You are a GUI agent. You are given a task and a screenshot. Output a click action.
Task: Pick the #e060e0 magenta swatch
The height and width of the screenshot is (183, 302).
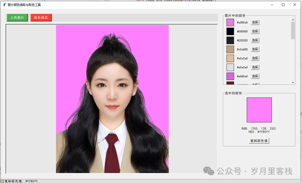(x=230, y=76)
